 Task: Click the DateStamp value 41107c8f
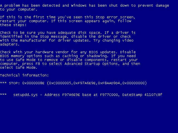[x=153, y=95]
